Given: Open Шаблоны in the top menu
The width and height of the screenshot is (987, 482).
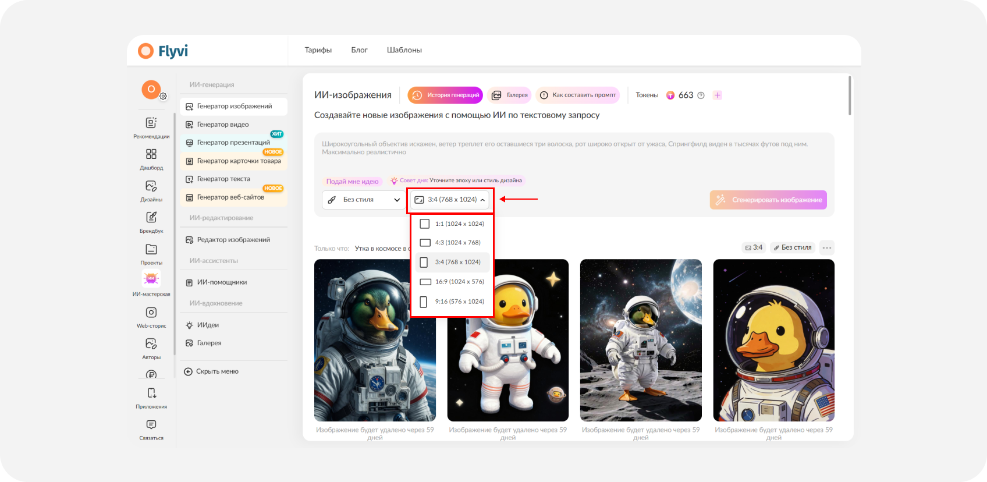Looking at the screenshot, I should coord(404,50).
